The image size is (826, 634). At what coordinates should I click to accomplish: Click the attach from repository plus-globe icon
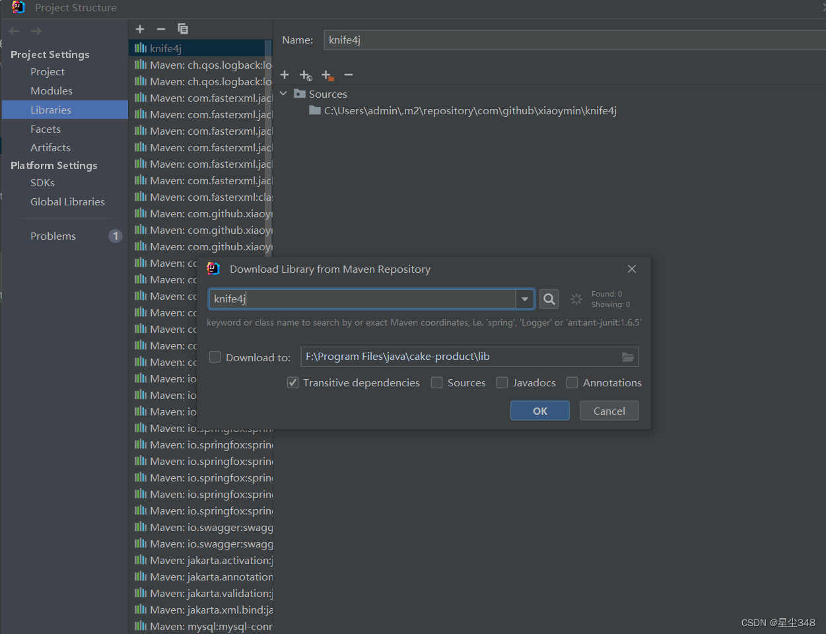click(x=306, y=75)
